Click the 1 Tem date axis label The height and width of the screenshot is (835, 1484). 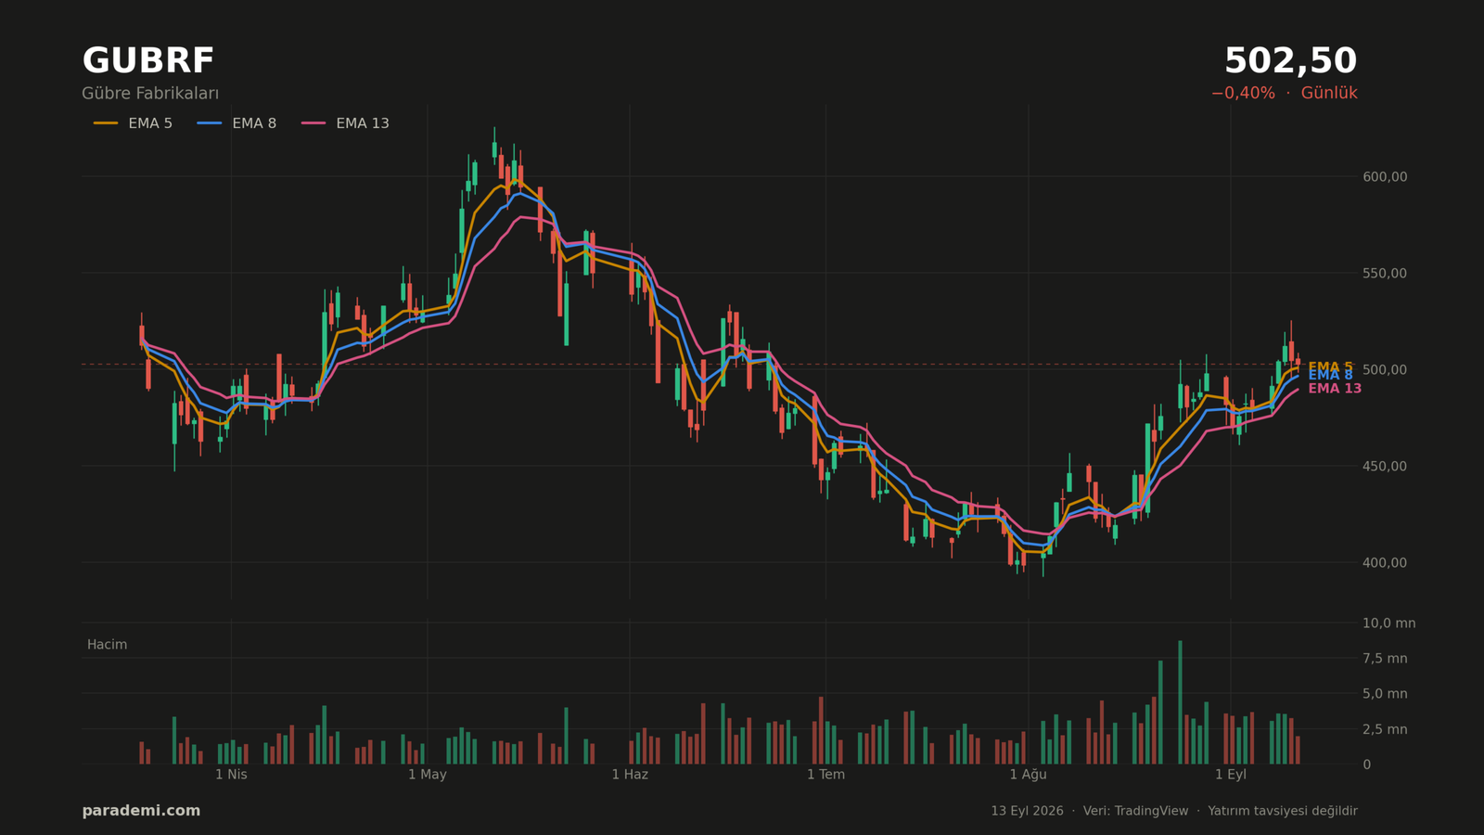(825, 775)
